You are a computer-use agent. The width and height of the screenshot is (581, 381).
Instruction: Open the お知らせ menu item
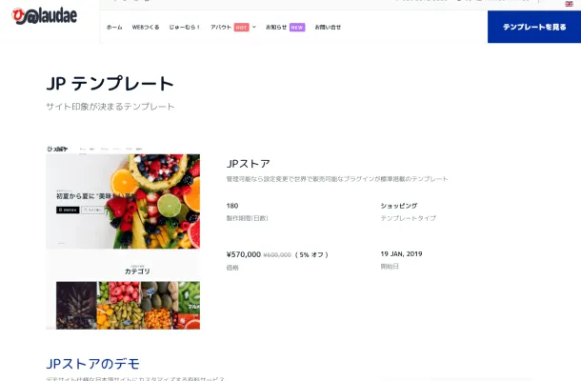pyautogui.click(x=275, y=28)
